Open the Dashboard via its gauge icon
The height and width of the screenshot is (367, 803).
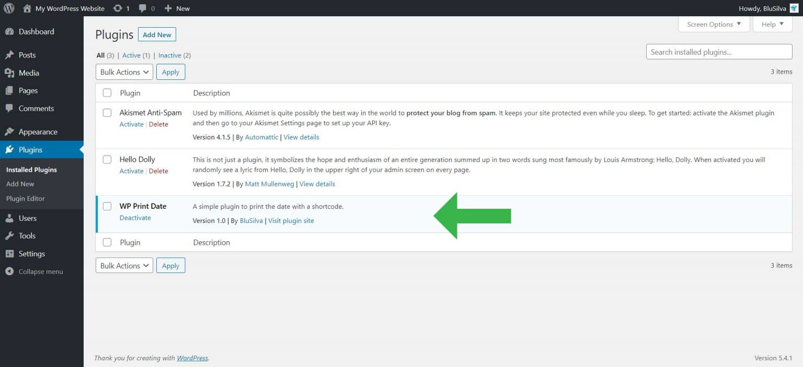click(10, 31)
